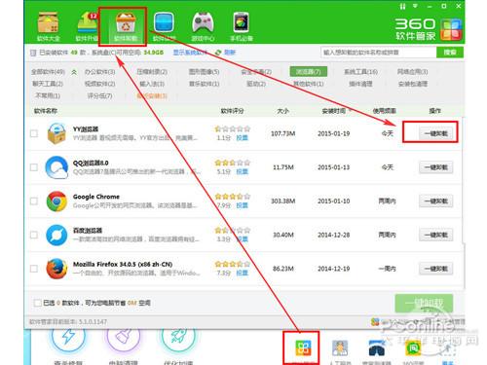Click the 投票 link for YY浏览器

(242, 138)
